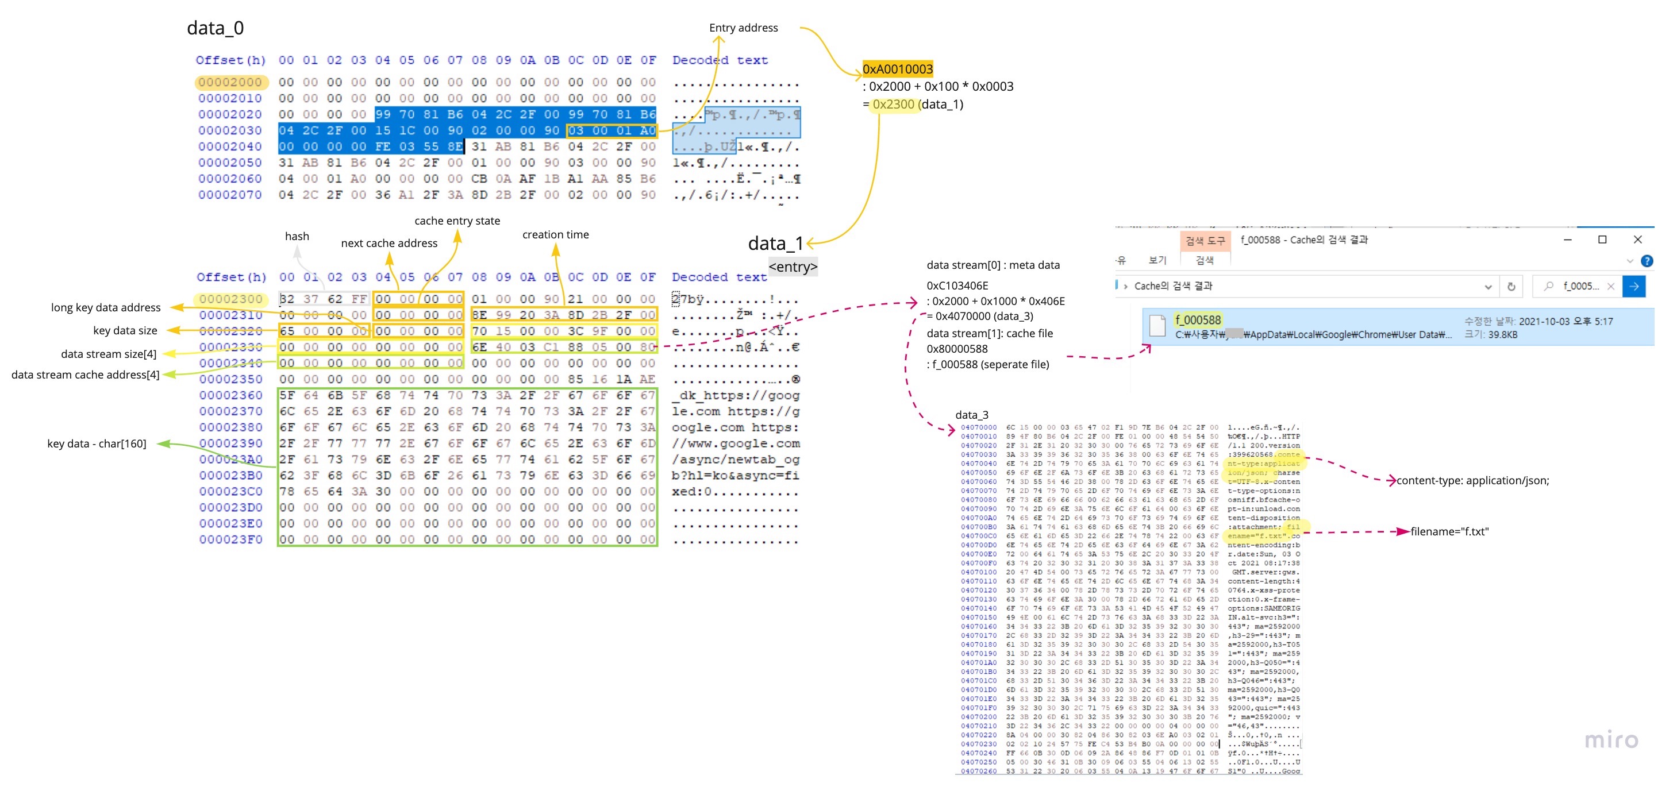Click the f_000588 blank file icon
The height and width of the screenshot is (787, 1677).
pos(1157,326)
